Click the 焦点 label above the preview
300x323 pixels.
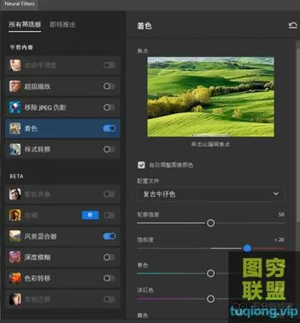click(x=143, y=51)
